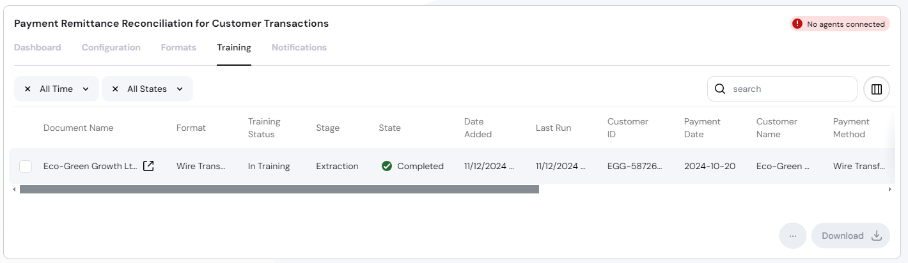Image resolution: width=908 pixels, height=263 pixels.
Task: Select the Notifications tab
Action: click(299, 47)
